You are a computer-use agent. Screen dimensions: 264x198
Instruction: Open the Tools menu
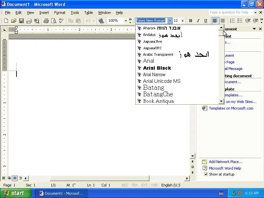tap(75, 13)
